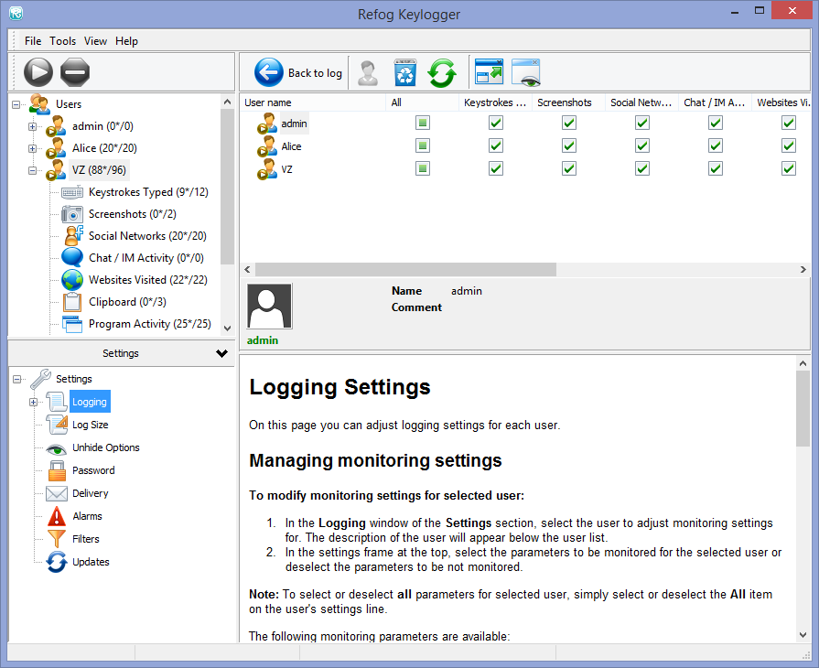819x668 pixels.
Task: Start monitoring with the play button
Action: [38, 72]
